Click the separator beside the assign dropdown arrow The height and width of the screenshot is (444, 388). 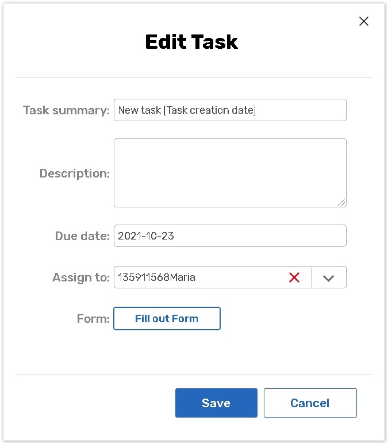(x=311, y=277)
